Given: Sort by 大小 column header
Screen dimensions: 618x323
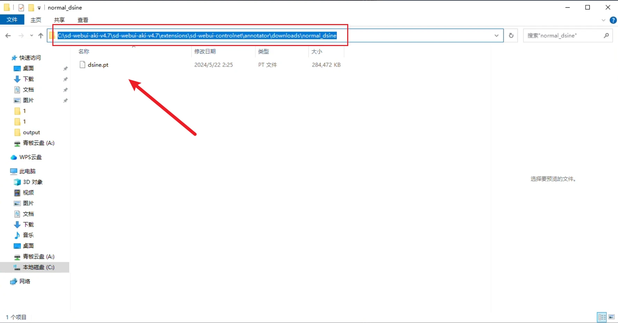Looking at the screenshot, I should tap(317, 52).
